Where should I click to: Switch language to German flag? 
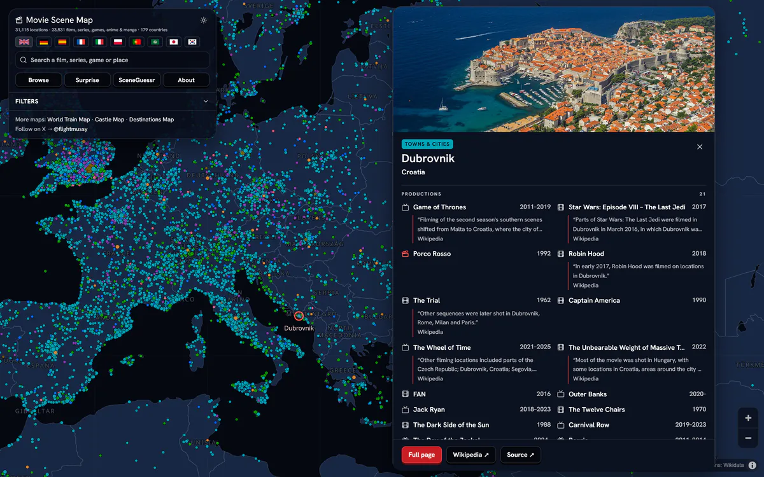pyautogui.click(x=43, y=42)
